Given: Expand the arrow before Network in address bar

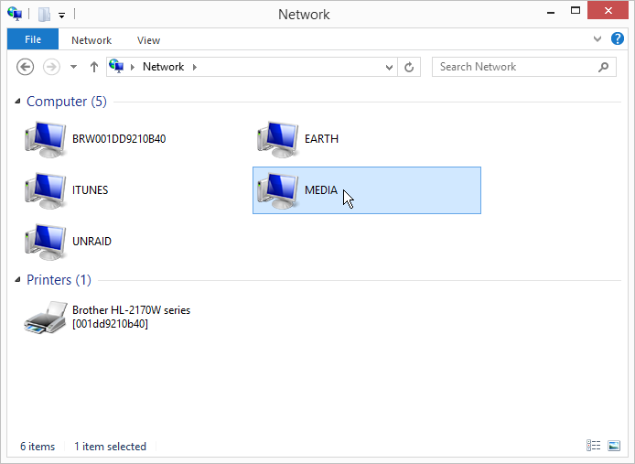Looking at the screenshot, I should pyautogui.click(x=133, y=67).
